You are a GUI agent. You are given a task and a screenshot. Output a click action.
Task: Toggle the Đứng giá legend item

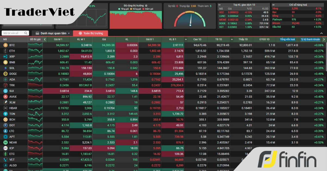tap(135, 8)
